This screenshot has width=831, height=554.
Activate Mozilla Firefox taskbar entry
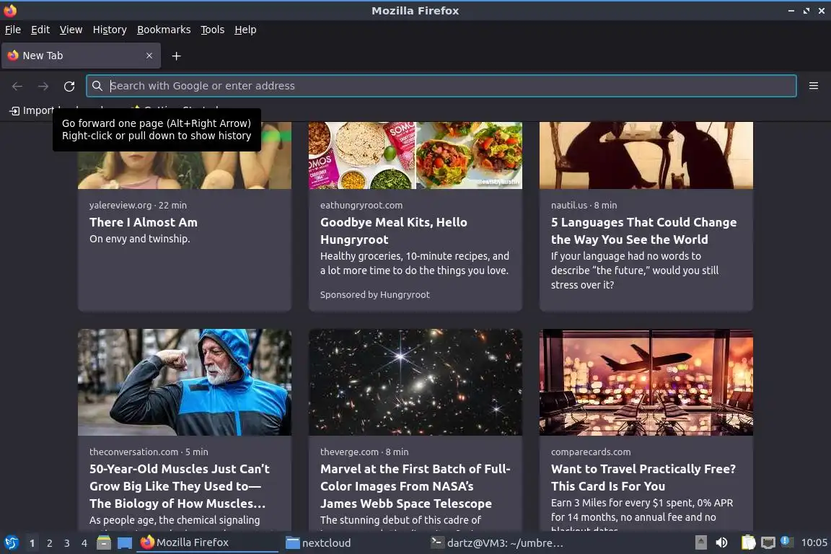(207, 542)
